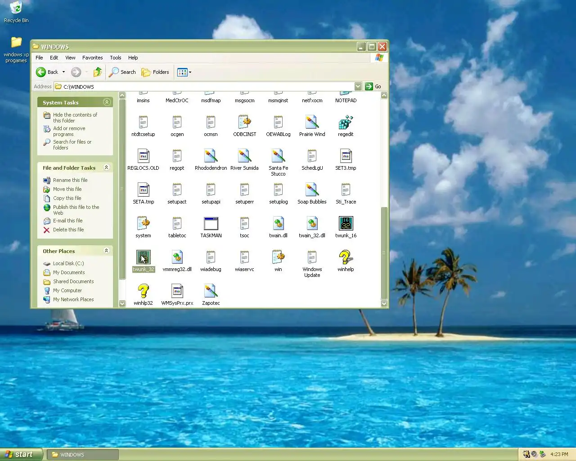Select the River Sumida bitmap icon
Viewport: 576px width, 461px height.
pyautogui.click(x=244, y=156)
